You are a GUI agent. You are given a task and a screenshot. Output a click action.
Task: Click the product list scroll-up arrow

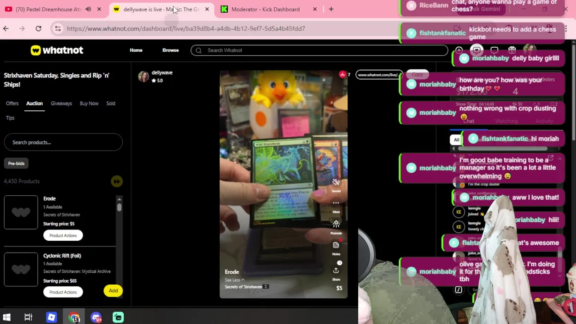pyautogui.click(x=119, y=199)
